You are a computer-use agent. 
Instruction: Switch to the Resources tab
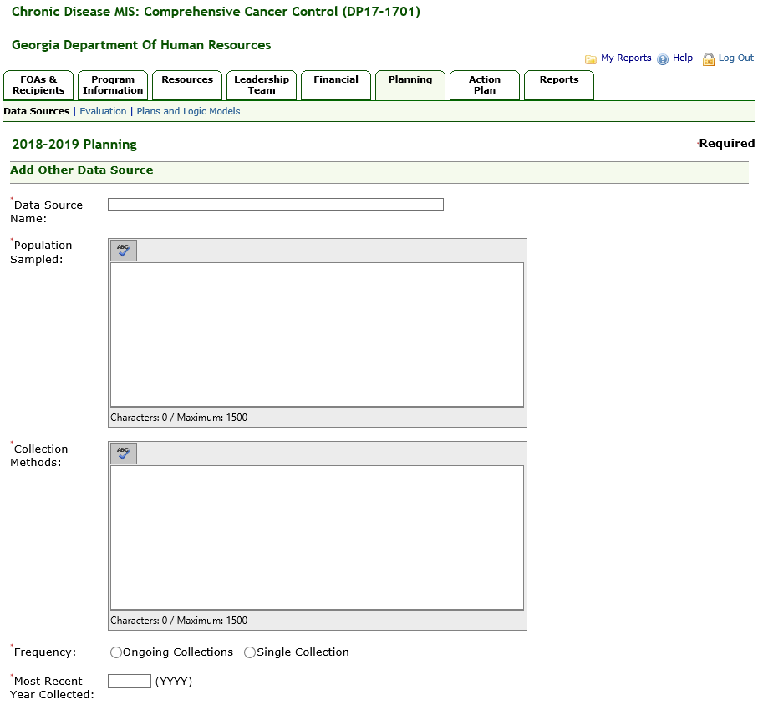coord(187,85)
